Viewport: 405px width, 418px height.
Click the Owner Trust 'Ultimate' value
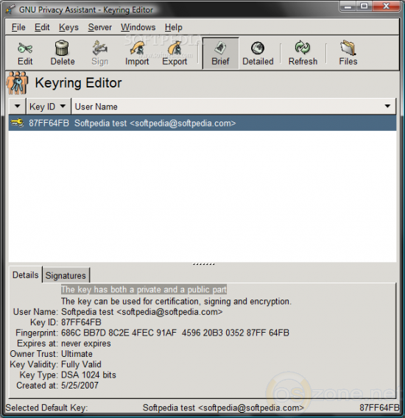point(77,354)
